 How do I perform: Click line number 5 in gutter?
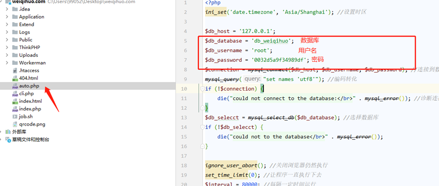(185, 41)
